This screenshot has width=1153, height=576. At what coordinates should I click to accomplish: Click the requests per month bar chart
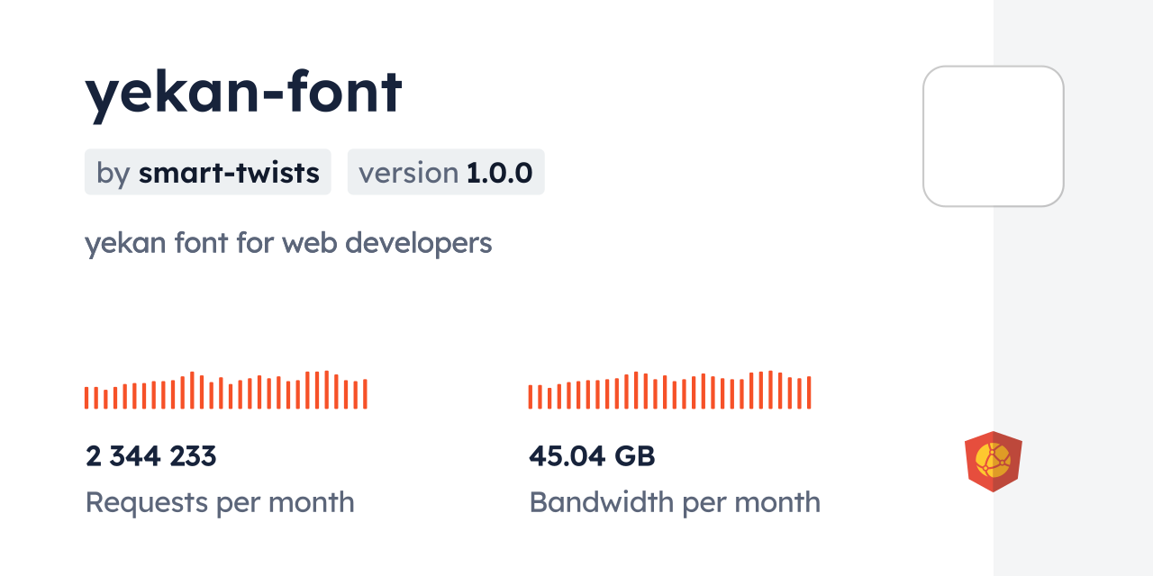click(225, 391)
